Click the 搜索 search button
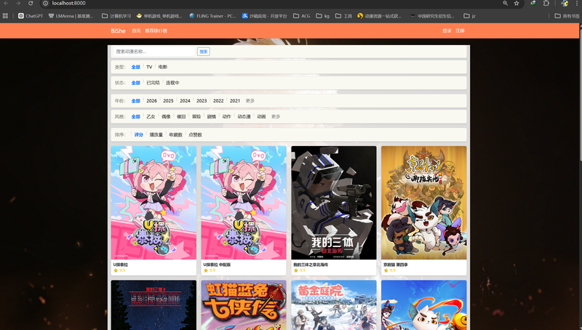Viewport: 582px width, 330px height. 204,52
